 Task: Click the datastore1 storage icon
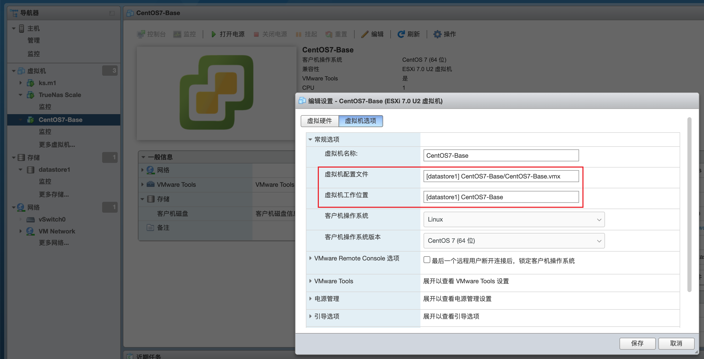[x=31, y=170]
